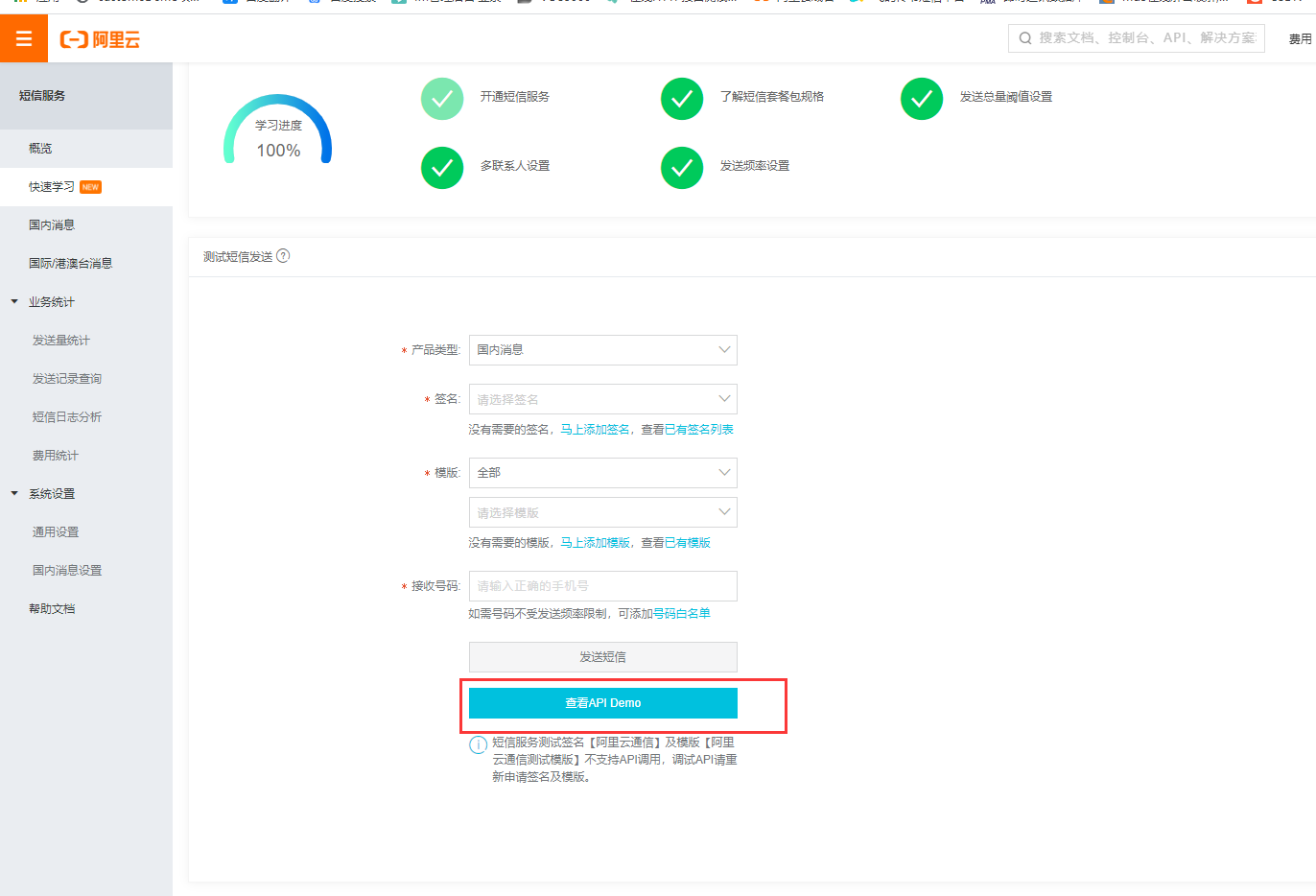Click the checkmark icon for 多联系人设置

[441, 166]
